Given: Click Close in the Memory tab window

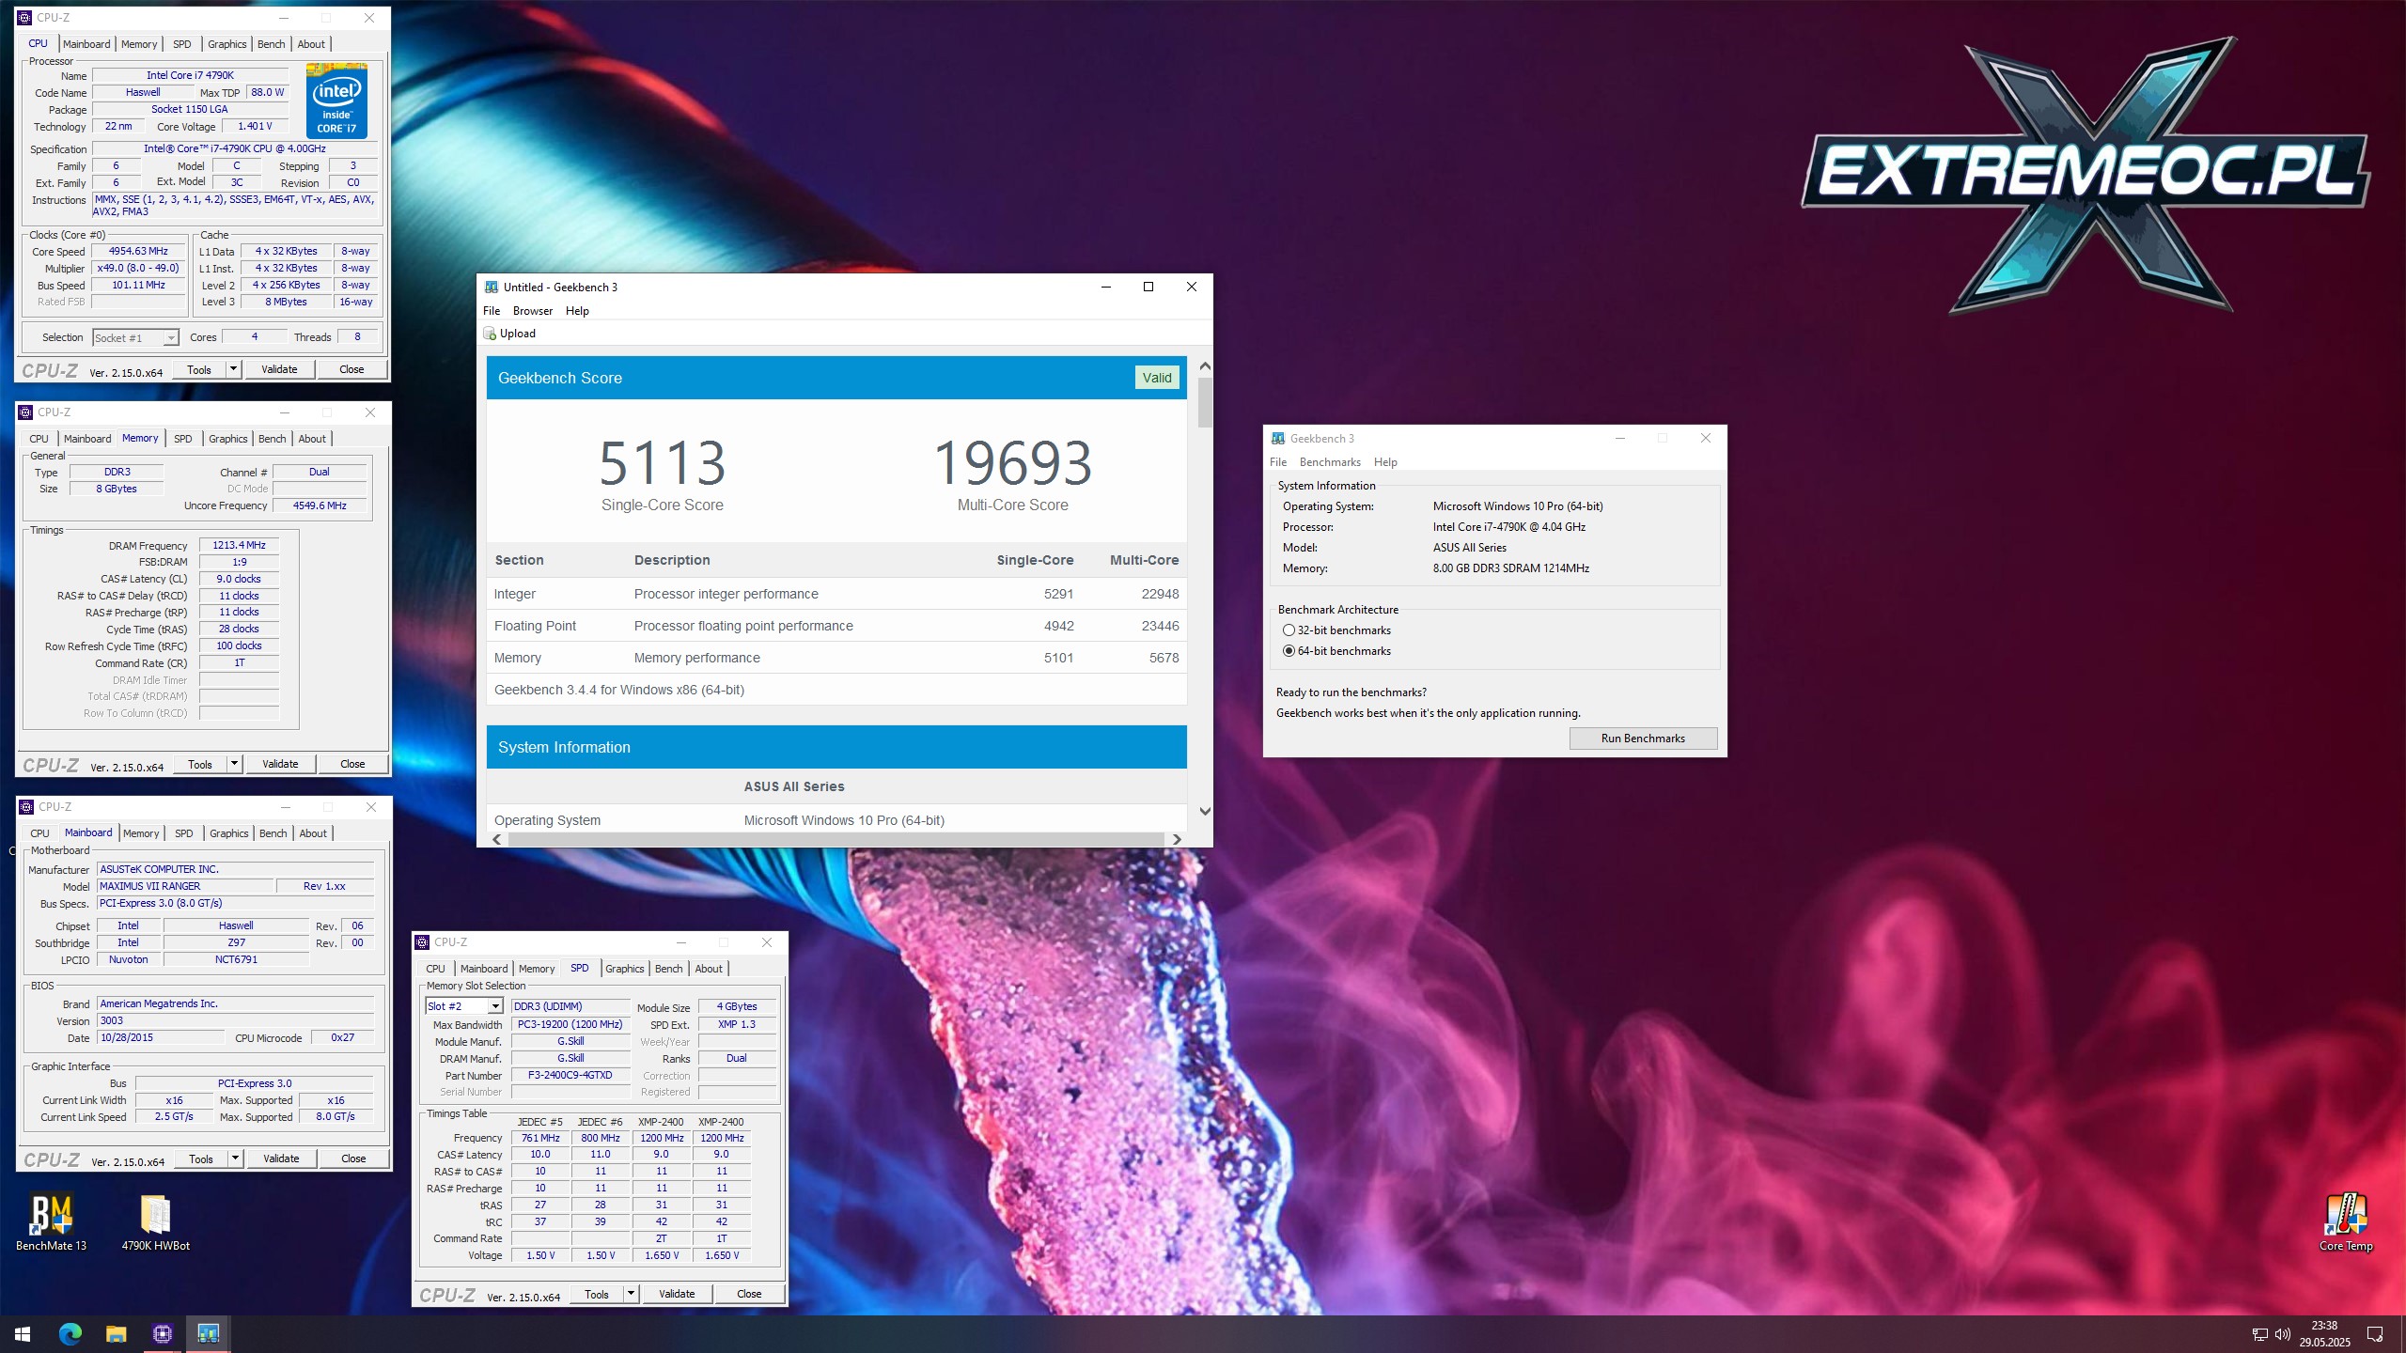Looking at the screenshot, I should 352,764.
